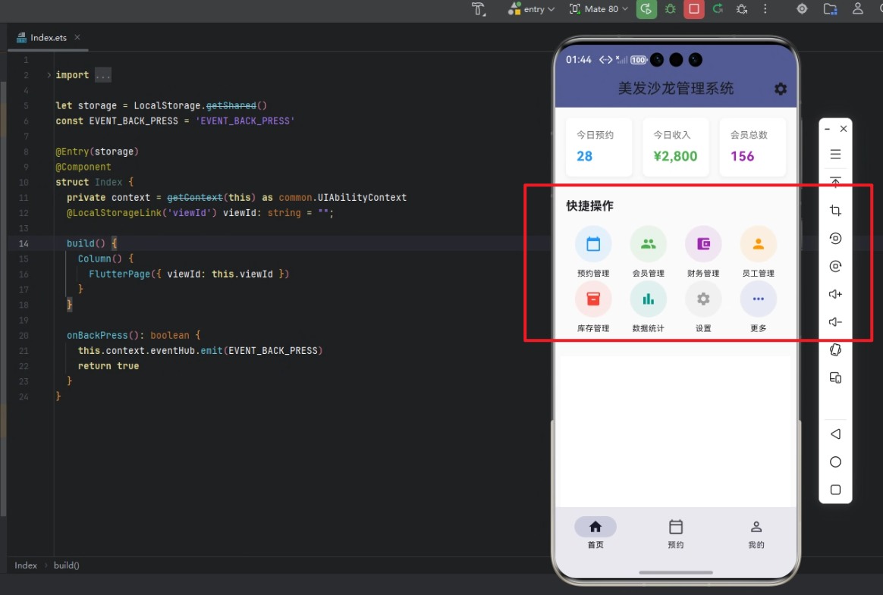883x595 pixels.
Task: Click the emulator home circle button
Action: tap(836, 462)
